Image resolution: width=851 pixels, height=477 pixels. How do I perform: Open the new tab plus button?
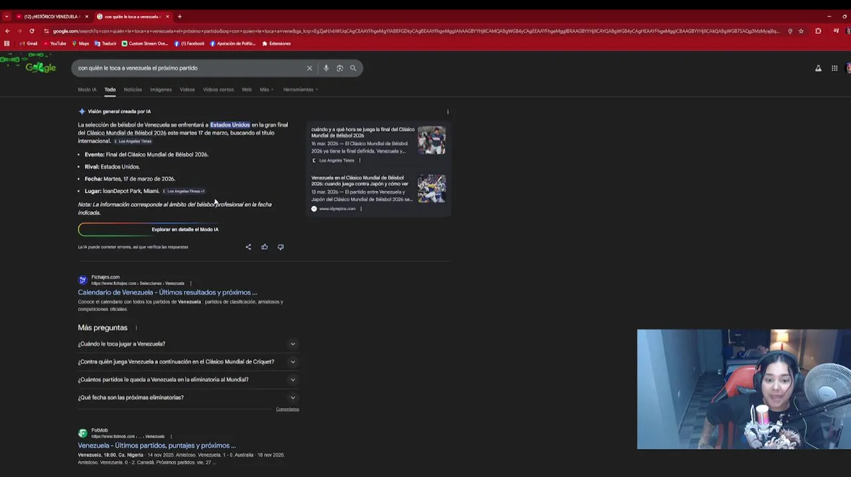[x=179, y=17]
